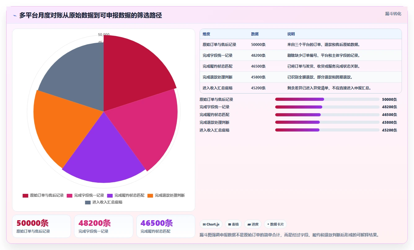This screenshot has height=250, width=414.
Task: Click the 维度 column header
Action: (x=206, y=34)
